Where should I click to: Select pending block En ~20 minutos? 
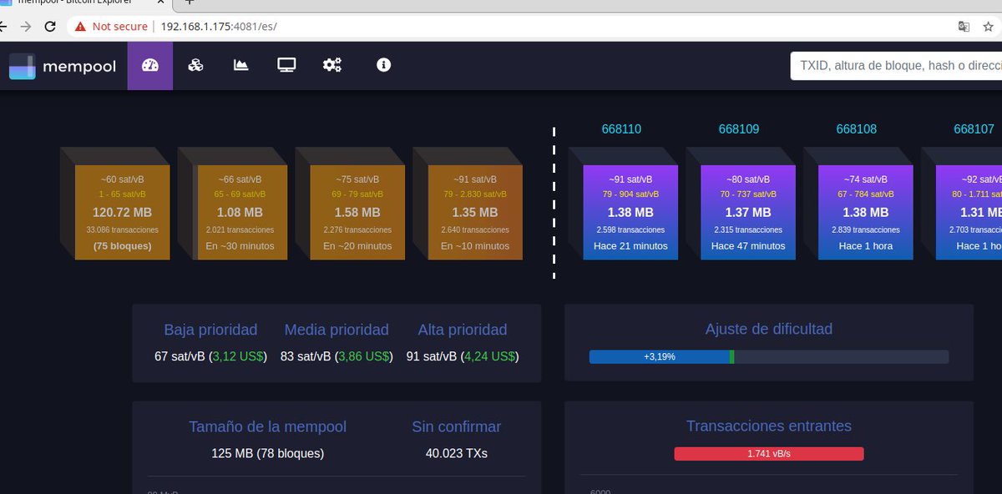coord(357,212)
